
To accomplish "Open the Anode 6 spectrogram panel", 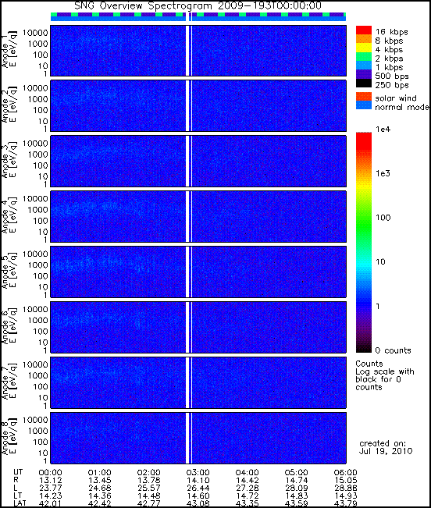I will click(x=198, y=327).
